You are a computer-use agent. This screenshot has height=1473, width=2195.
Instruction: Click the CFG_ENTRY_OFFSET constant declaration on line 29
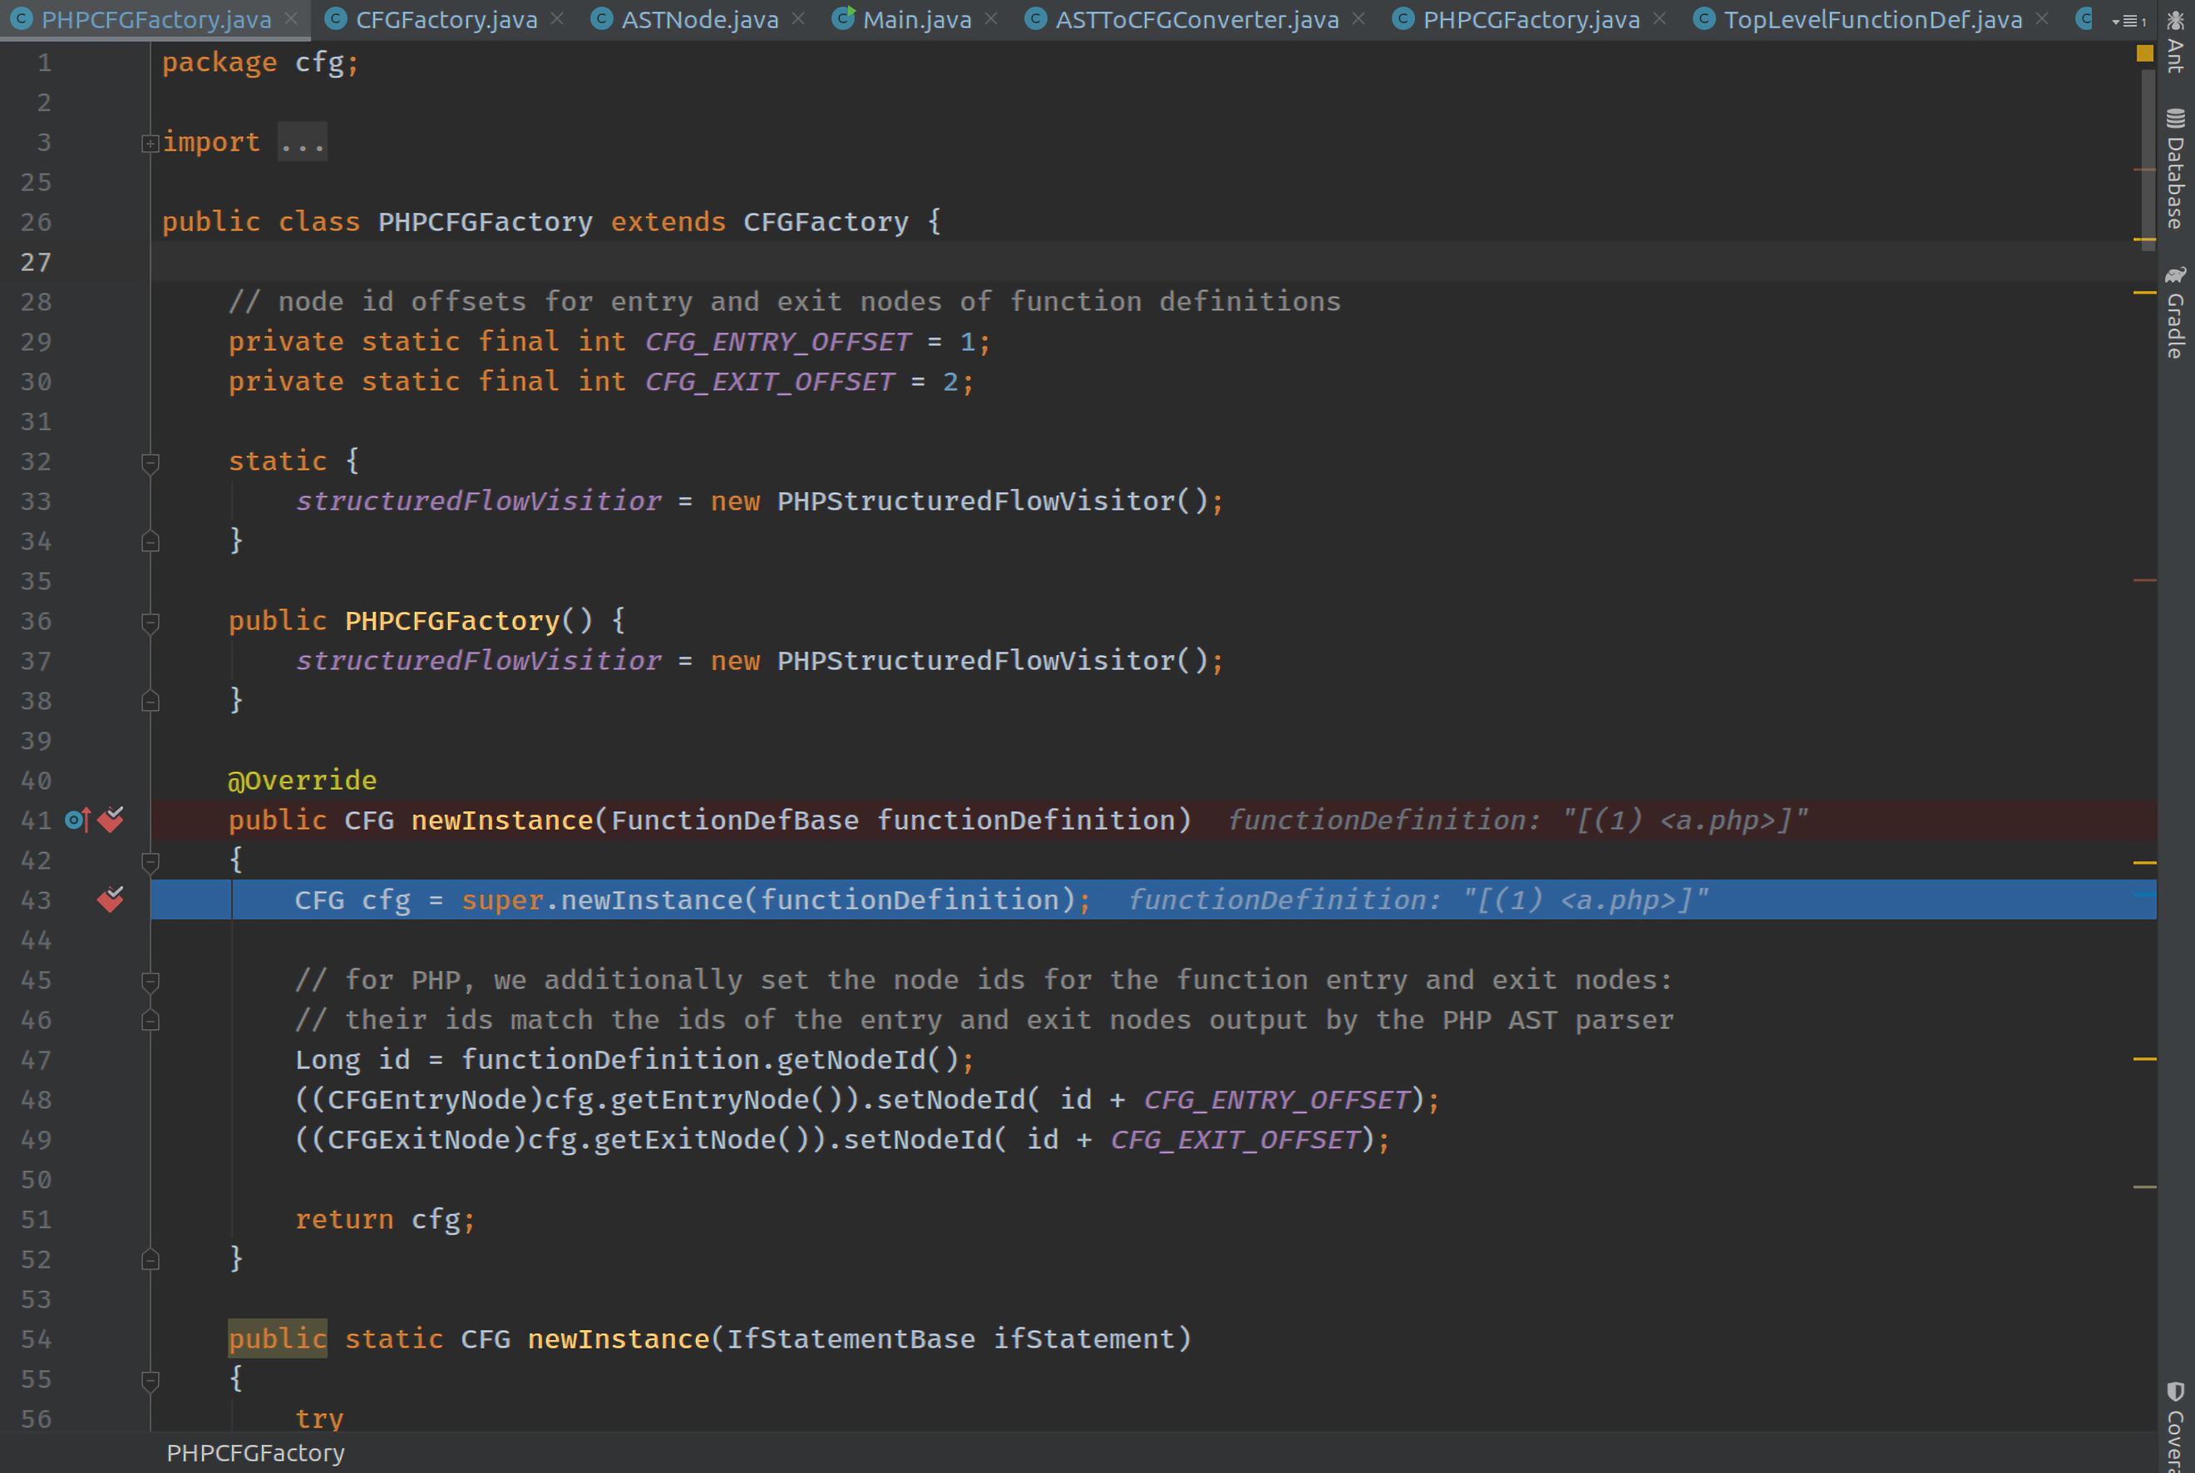click(x=779, y=342)
